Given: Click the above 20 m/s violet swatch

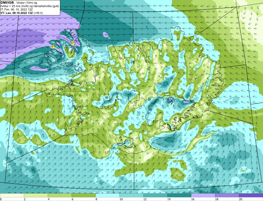Looking at the screenshot, I should 251,195.
